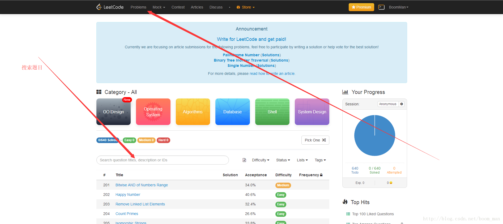Select the Shell category card
Screen dimensions: 503x224
272,112
